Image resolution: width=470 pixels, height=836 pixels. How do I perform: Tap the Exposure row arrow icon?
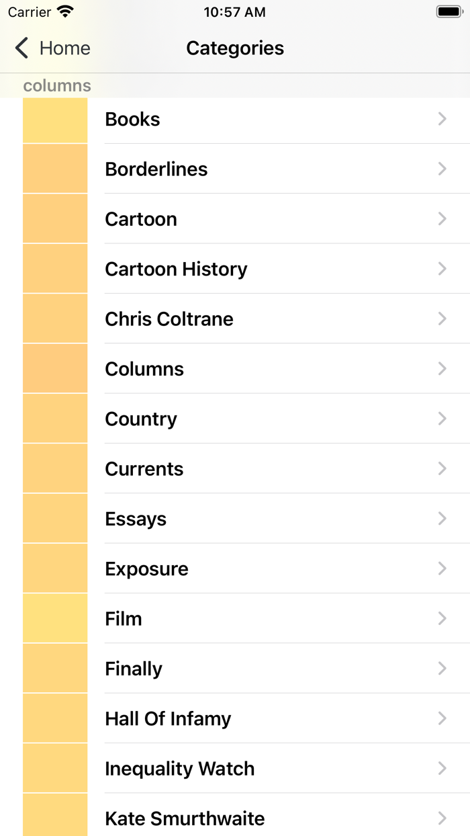442,569
